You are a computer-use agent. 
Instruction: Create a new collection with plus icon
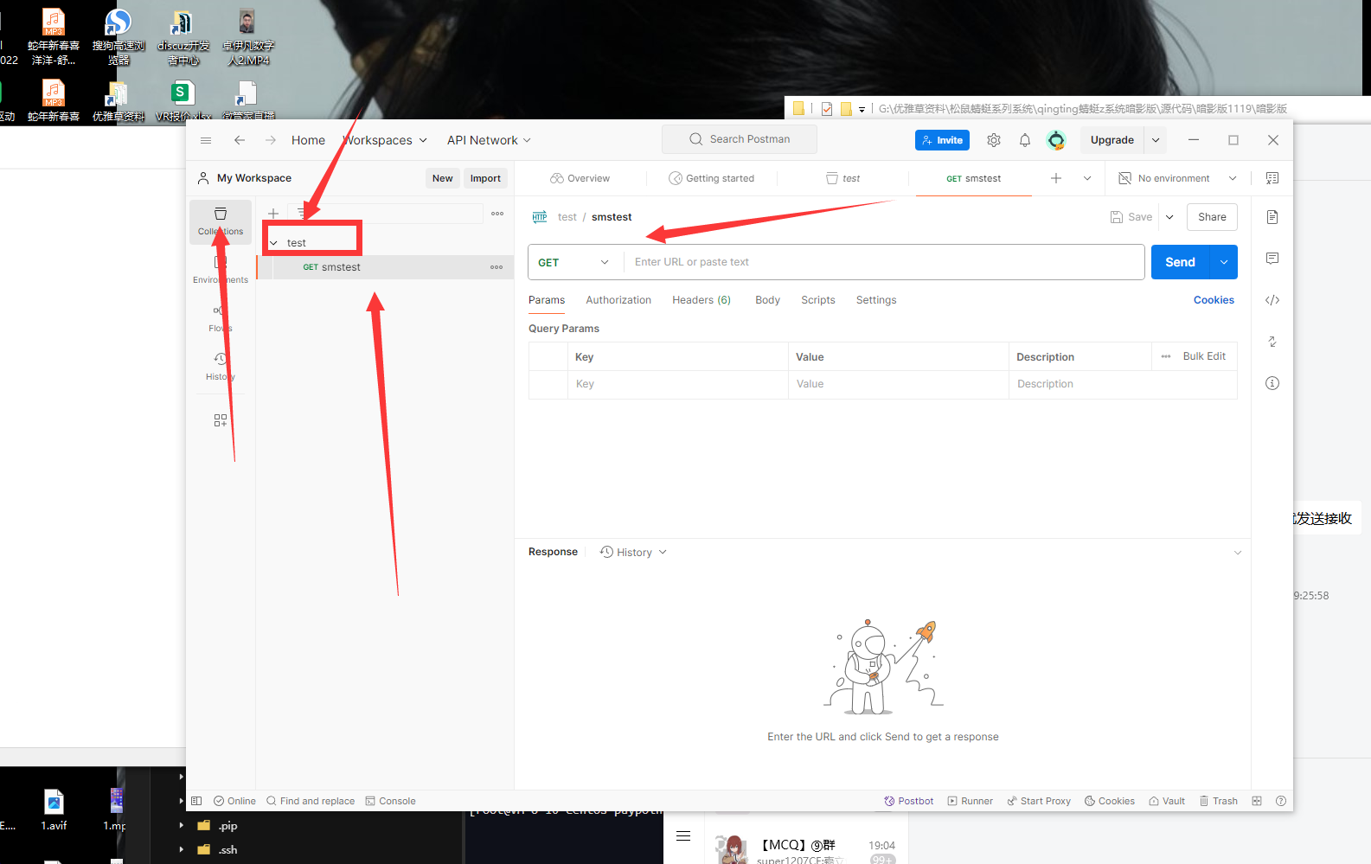273,214
